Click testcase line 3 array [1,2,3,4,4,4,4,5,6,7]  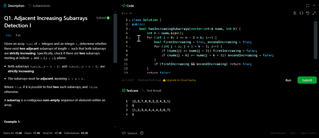click(x=151, y=110)
